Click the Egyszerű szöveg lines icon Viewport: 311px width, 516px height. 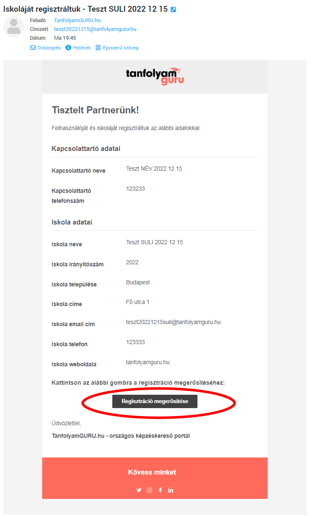tap(98, 48)
